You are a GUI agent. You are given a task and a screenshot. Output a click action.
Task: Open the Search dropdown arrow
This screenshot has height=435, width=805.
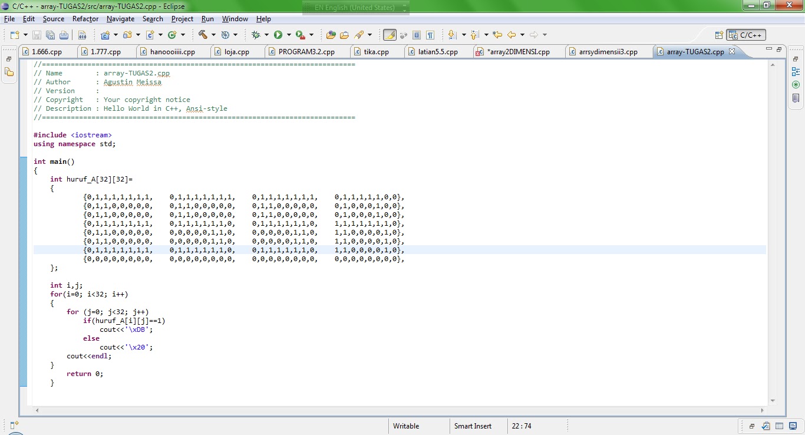[x=369, y=35]
